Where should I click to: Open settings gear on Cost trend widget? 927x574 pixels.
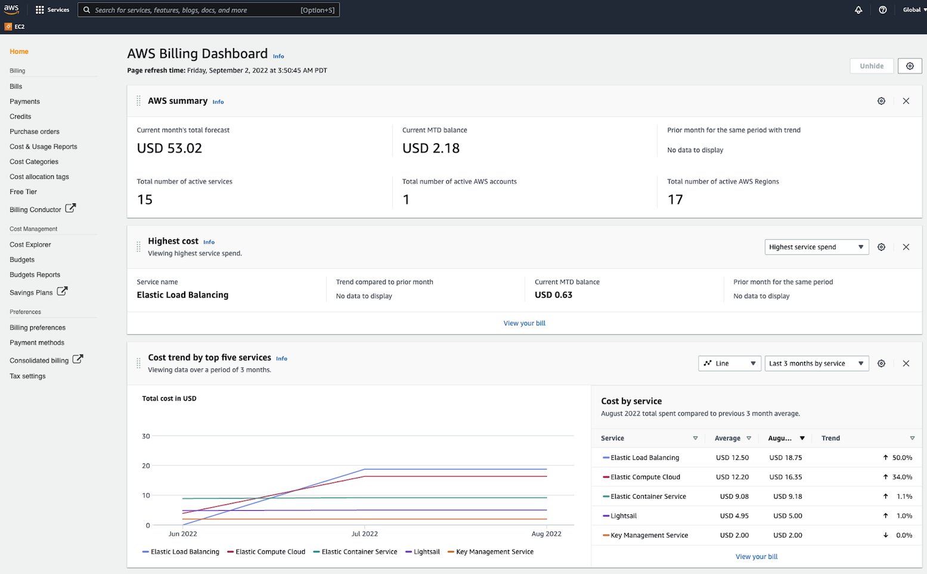[x=881, y=363]
